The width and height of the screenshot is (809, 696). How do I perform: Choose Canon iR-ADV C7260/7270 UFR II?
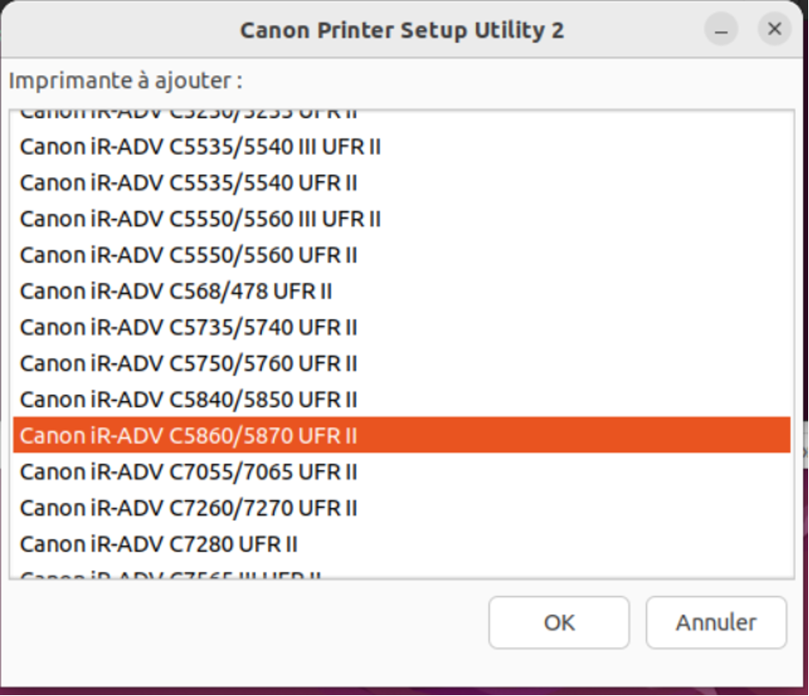188,509
